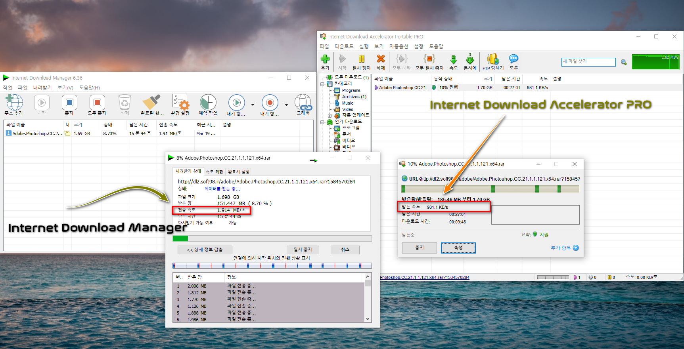
Task: Open the 다운로드 menu in Accelerator
Action: (x=344, y=46)
